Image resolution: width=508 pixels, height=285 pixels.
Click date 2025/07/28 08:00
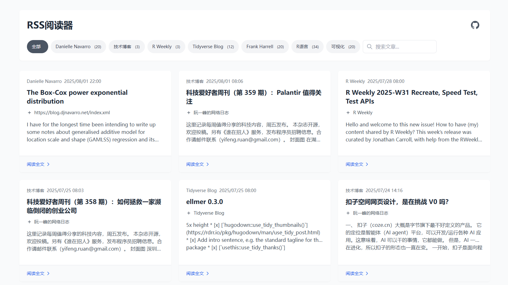[x=386, y=81]
